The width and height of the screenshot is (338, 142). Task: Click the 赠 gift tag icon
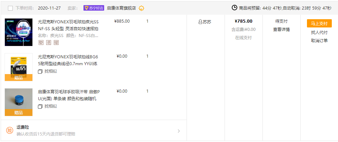56,43
